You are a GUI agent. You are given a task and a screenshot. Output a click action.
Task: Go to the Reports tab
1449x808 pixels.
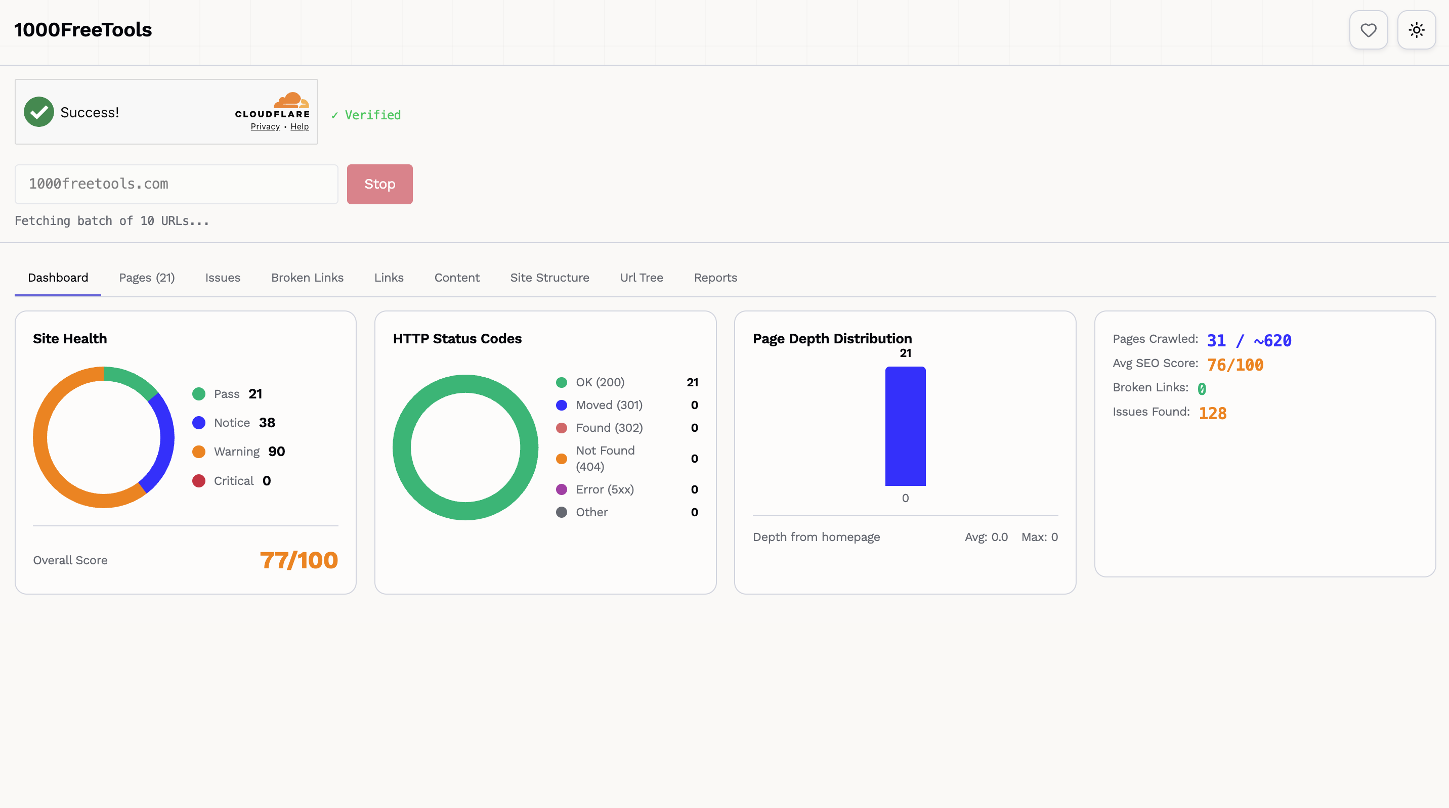pos(715,277)
